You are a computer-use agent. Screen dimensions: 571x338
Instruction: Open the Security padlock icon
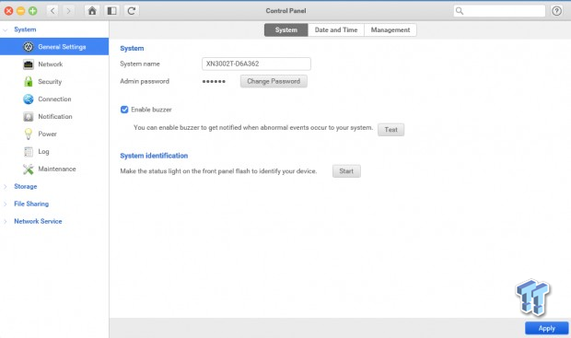click(29, 82)
